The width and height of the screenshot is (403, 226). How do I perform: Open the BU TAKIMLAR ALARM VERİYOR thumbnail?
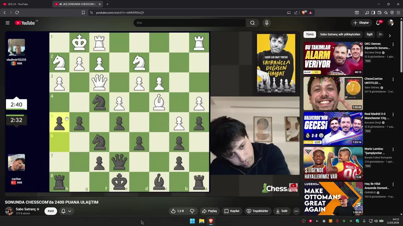click(x=333, y=58)
